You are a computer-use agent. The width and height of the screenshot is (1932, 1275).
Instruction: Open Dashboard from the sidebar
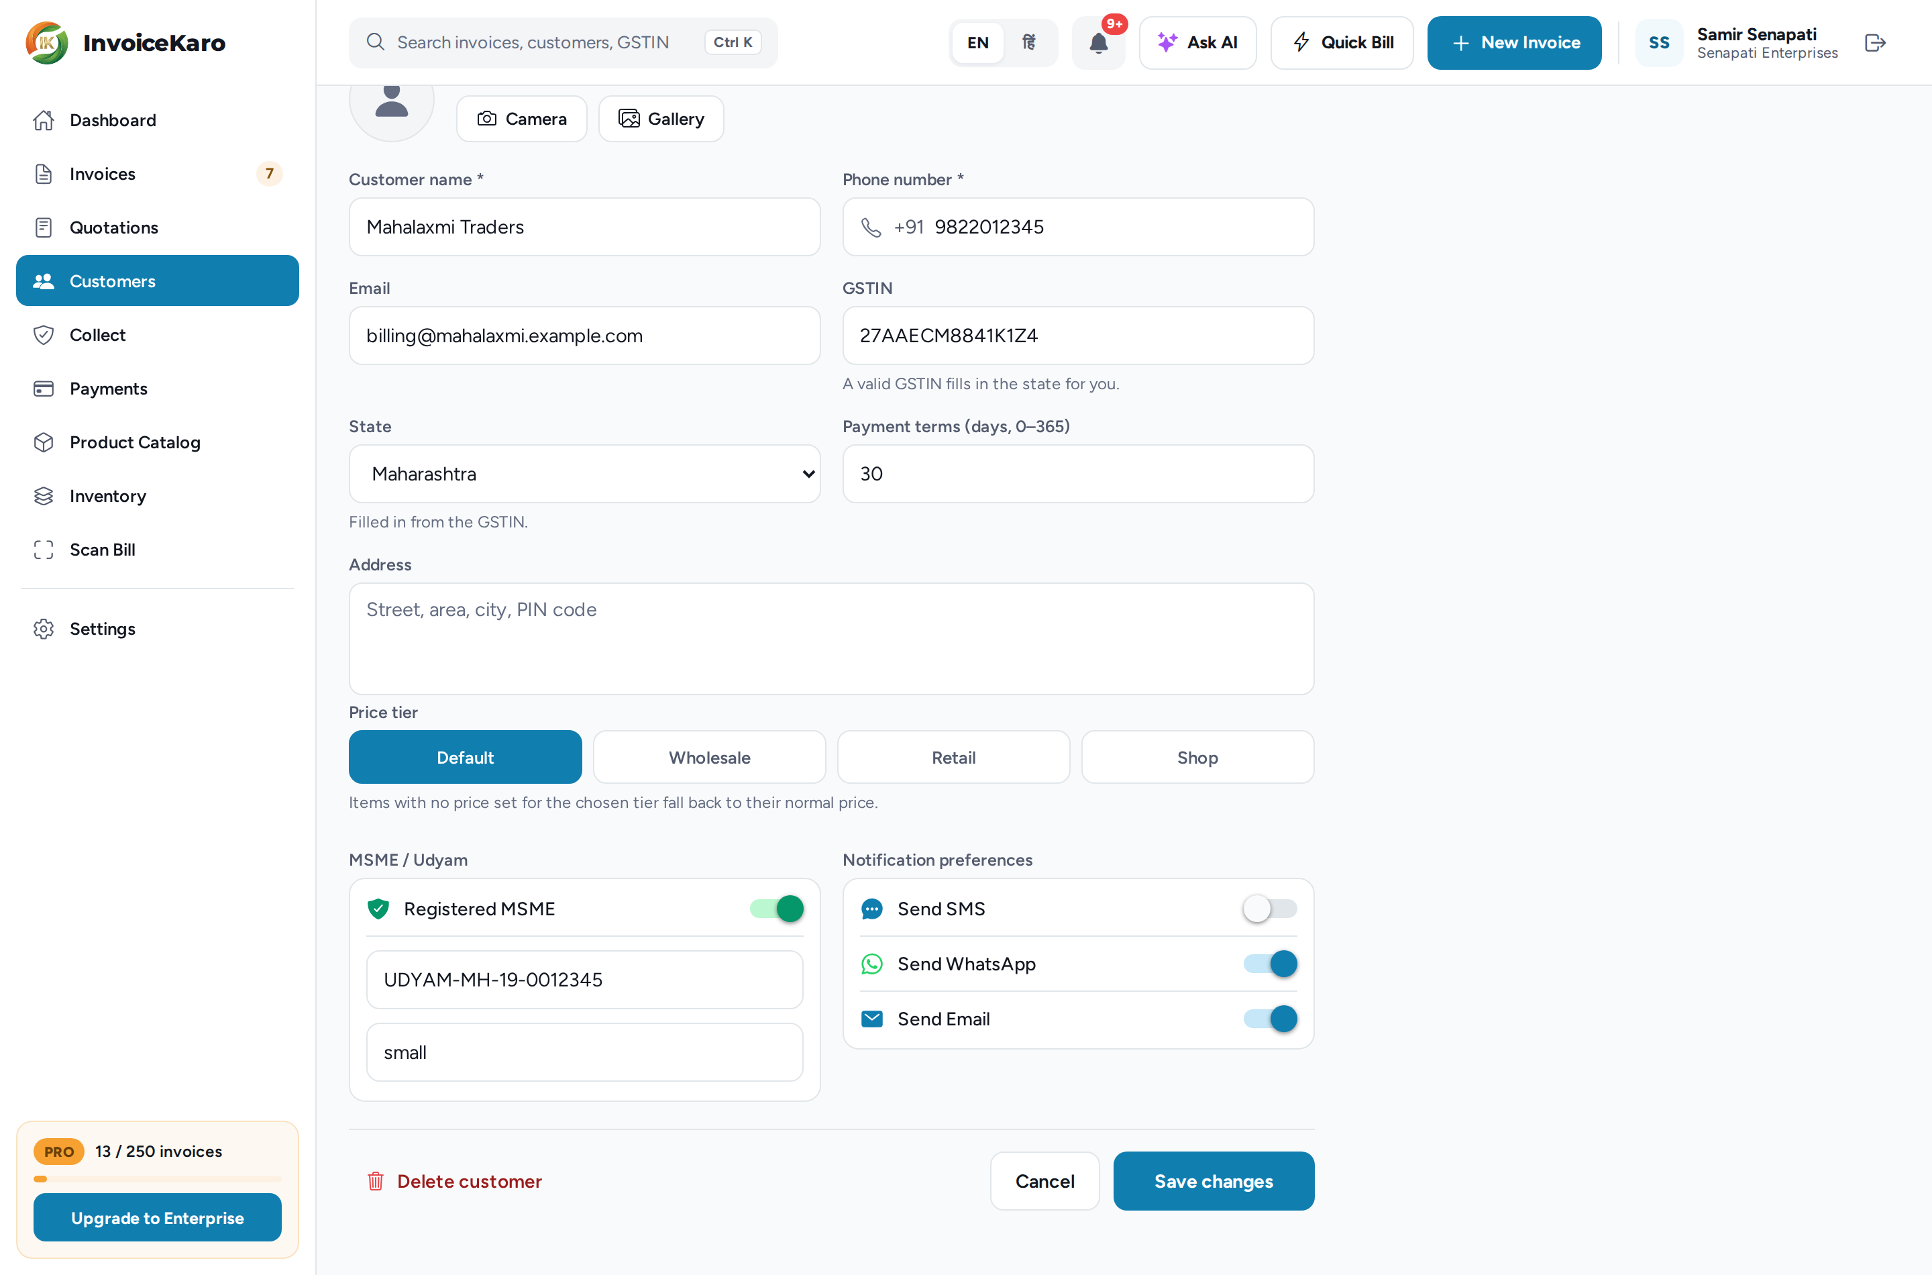(x=158, y=120)
